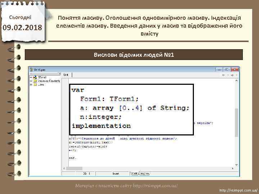Maximize the Unit1.pas window
This screenshot has width=259, height=194.
click(x=227, y=70)
